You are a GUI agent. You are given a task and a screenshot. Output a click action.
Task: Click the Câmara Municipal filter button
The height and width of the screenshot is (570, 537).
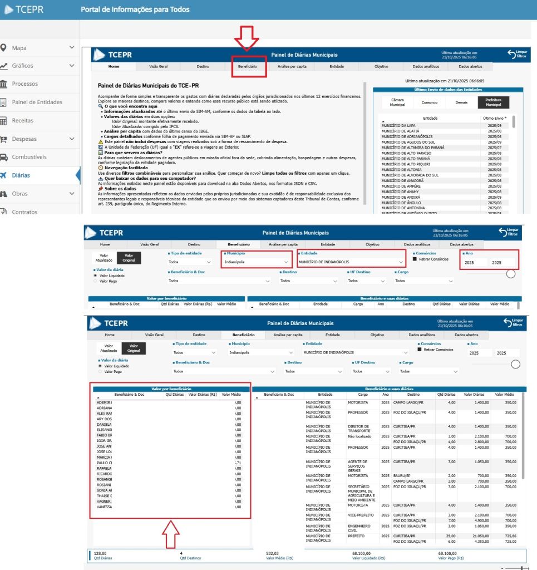[397, 102]
